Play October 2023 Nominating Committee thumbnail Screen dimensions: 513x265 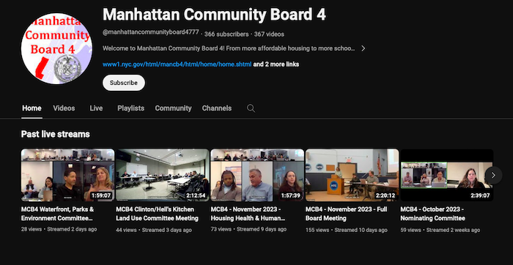(x=447, y=175)
